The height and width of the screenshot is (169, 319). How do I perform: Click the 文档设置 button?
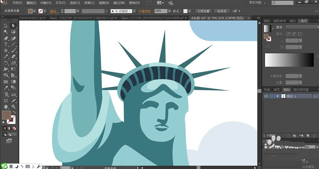tap(204, 11)
